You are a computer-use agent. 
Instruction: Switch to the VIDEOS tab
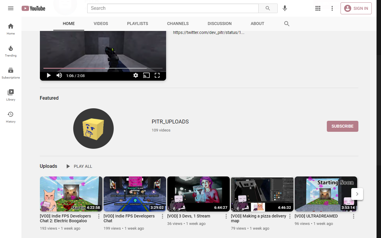(x=101, y=24)
